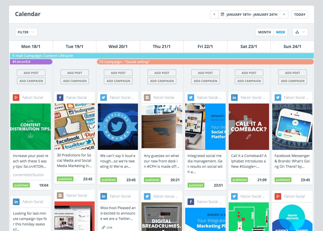Select the Mon 18/1 column header
Viewport: 323px width, 231px height.
(31, 46)
